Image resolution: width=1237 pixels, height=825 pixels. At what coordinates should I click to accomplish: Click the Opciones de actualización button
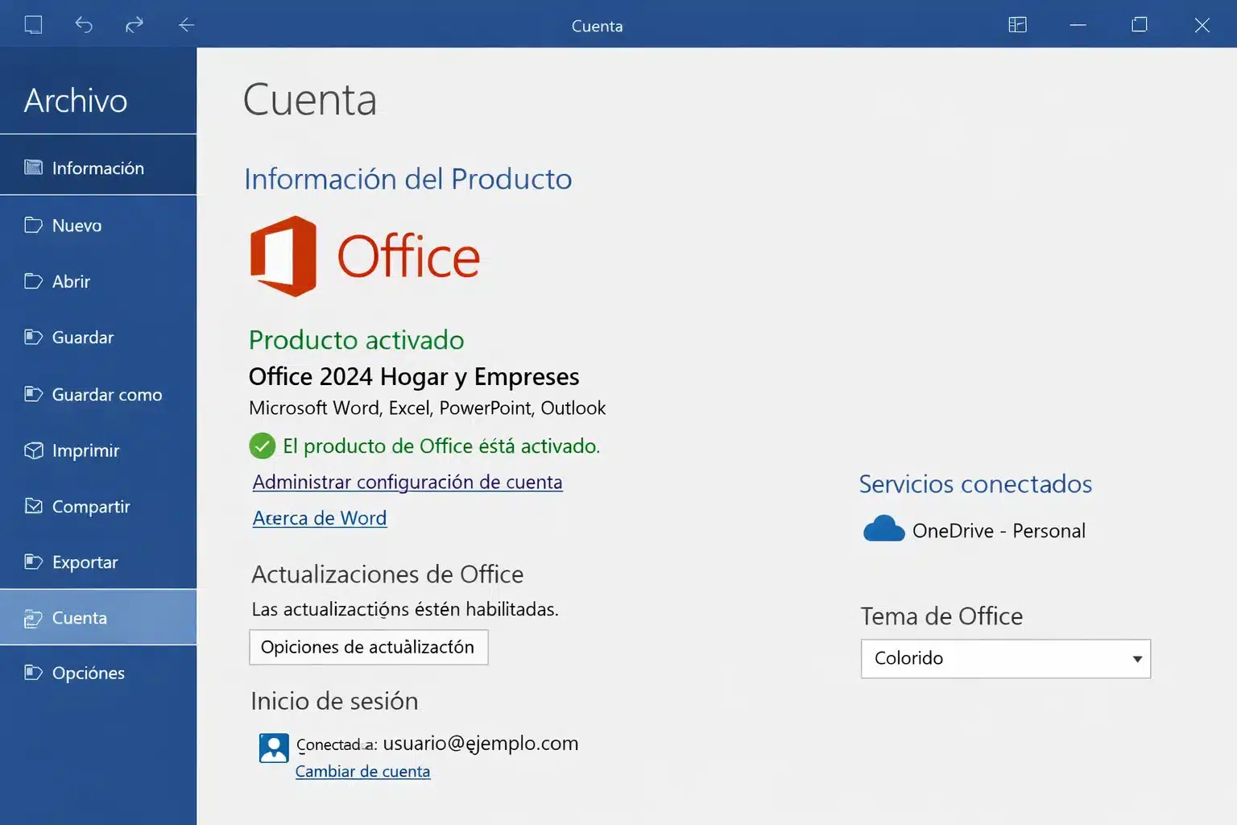coord(368,647)
